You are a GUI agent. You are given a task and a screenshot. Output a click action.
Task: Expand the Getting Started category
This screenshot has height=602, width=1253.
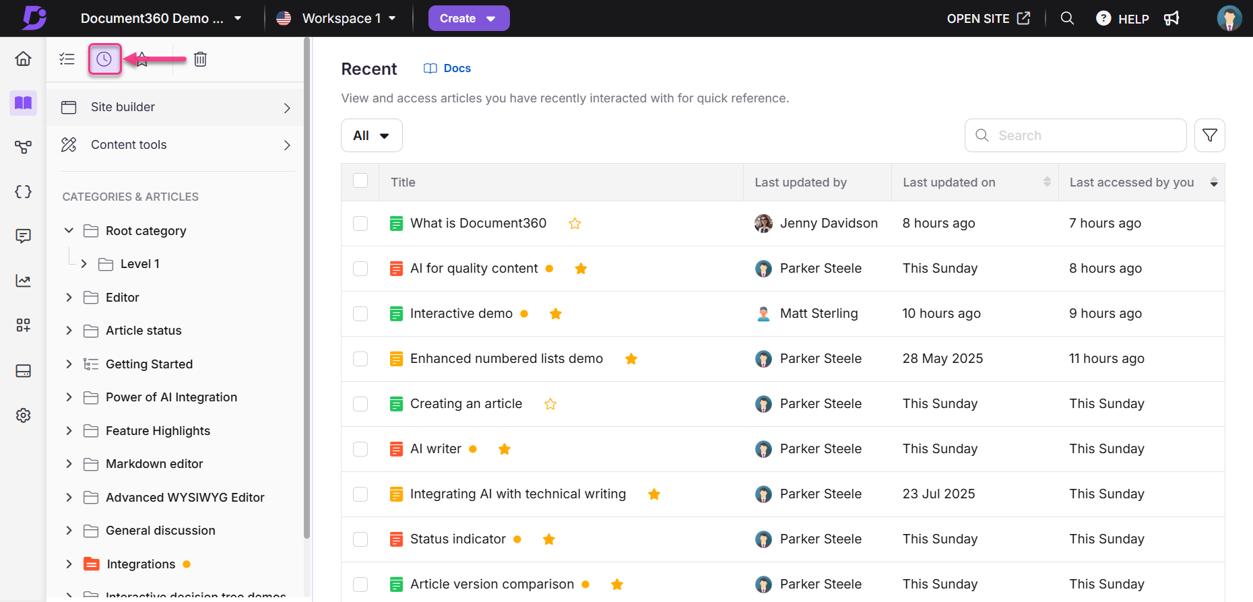click(69, 364)
